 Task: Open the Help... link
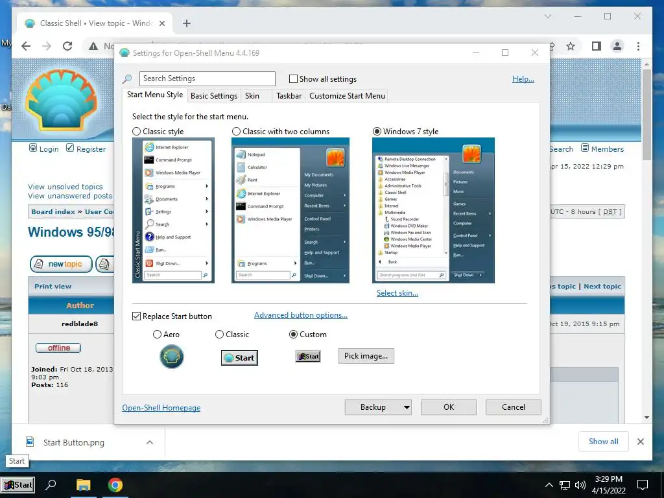(x=523, y=79)
